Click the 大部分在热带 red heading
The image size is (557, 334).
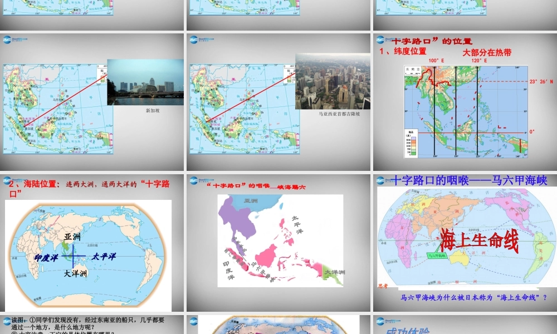pos(487,52)
